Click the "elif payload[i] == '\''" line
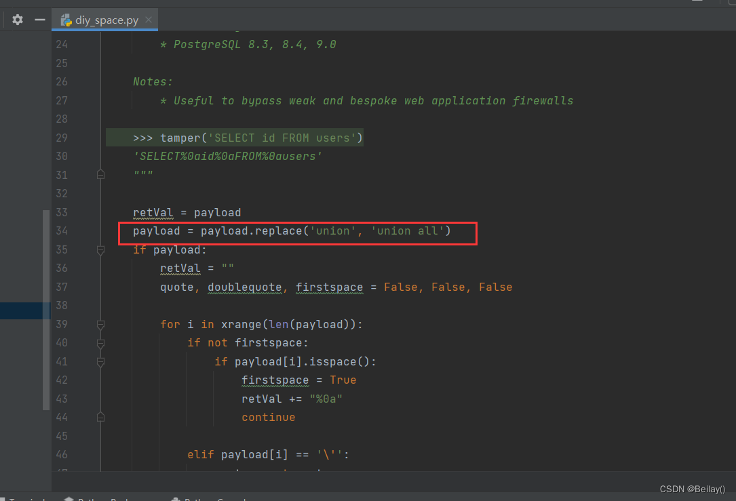 pyautogui.click(x=268, y=454)
